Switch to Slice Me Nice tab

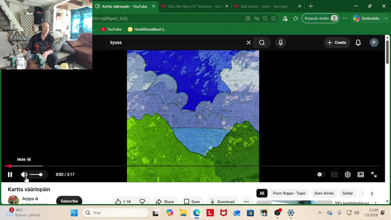pyautogui.click(x=195, y=6)
